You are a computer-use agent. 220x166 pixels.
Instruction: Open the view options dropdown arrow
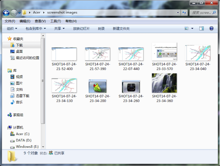click(x=192, y=28)
